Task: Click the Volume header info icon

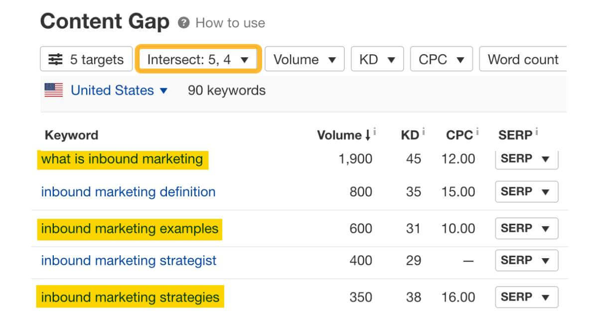Action: click(x=375, y=132)
